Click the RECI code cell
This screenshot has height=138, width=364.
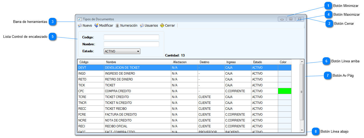coord(91,126)
